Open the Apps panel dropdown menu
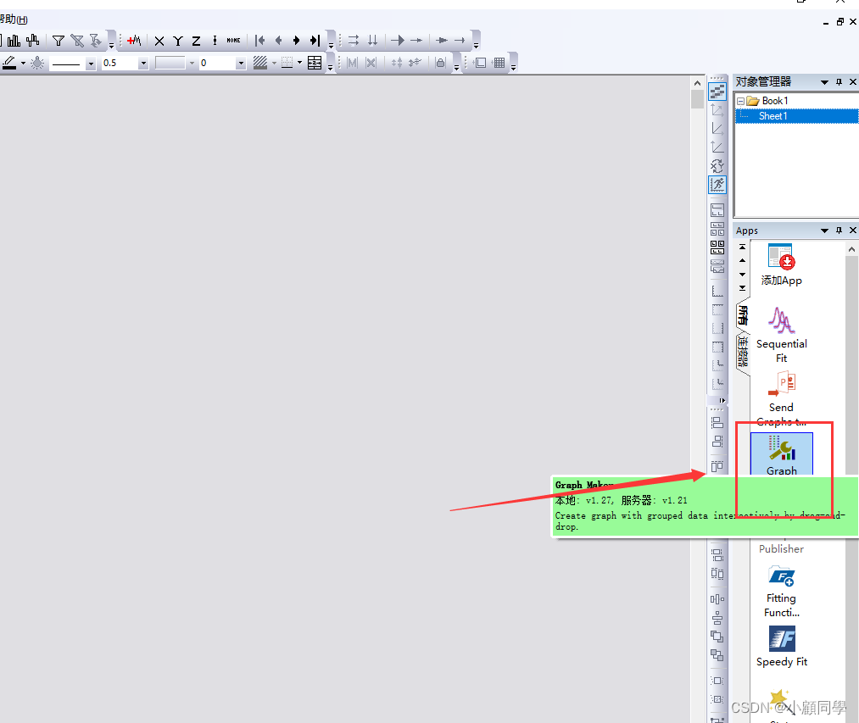Viewport: 859px width, 723px height. (824, 231)
